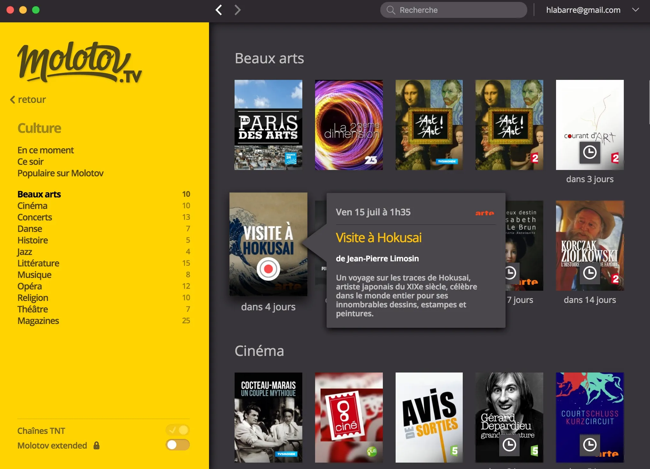The image size is (650, 469).
Task: Click the lock icon next to Molotov extended
Action: pos(97,445)
